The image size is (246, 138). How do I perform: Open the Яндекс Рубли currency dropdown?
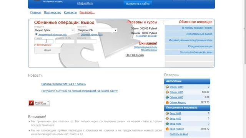pyautogui.click(x=54, y=30)
